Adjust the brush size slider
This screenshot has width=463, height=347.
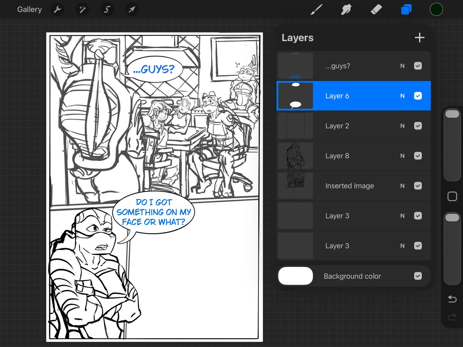452,145
